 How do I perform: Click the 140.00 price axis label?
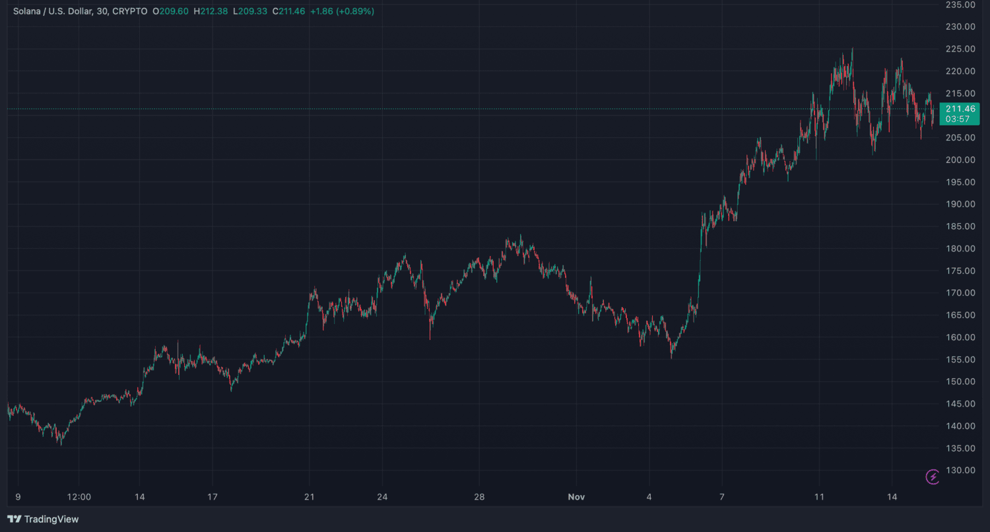click(x=960, y=426)
